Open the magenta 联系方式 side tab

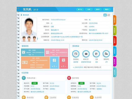click(x=115, y=62)
